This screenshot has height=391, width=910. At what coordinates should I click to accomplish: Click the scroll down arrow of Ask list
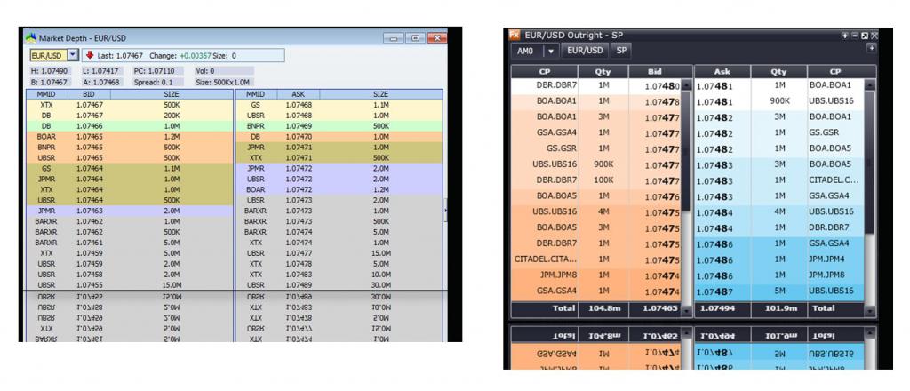click(x=870, y=312)
